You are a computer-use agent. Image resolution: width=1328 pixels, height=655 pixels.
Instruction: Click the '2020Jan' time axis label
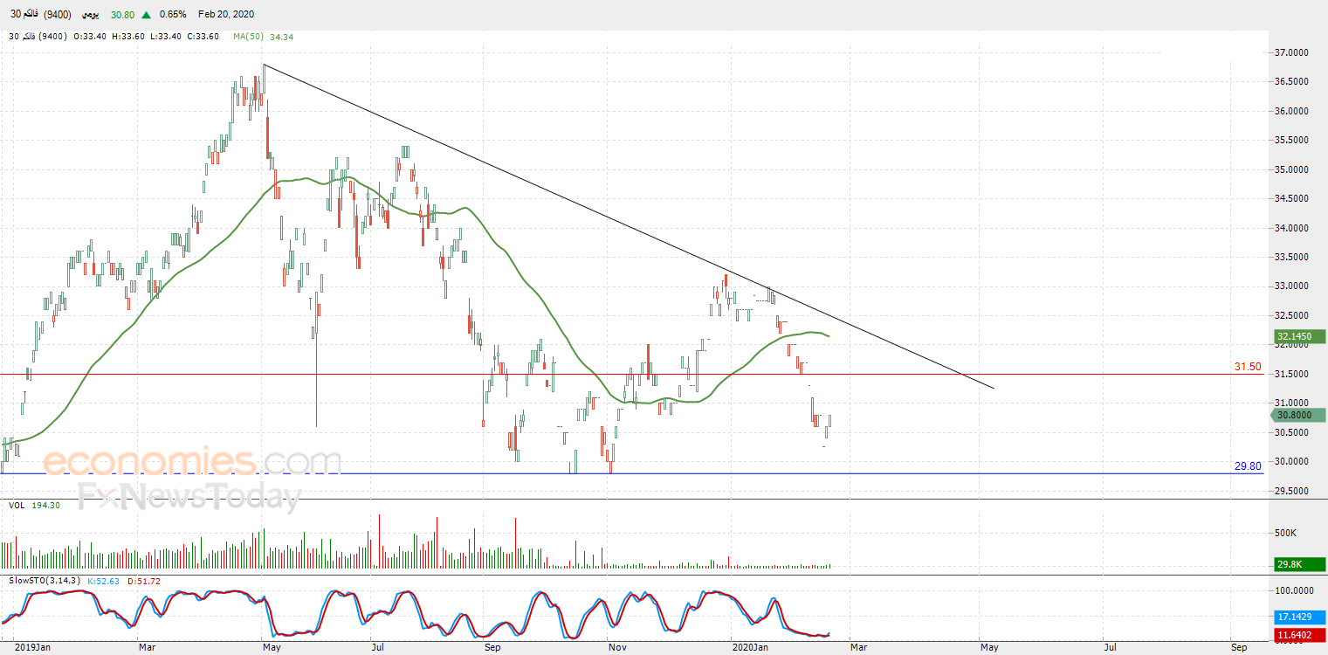coord(750,648)
